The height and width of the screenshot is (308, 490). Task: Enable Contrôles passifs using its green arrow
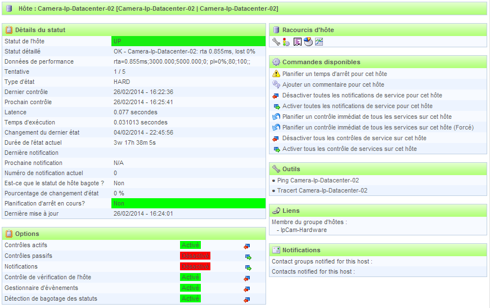coord(248,257)
